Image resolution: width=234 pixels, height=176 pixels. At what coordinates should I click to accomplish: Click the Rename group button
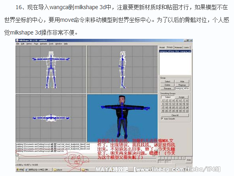[x=167, y=88]
